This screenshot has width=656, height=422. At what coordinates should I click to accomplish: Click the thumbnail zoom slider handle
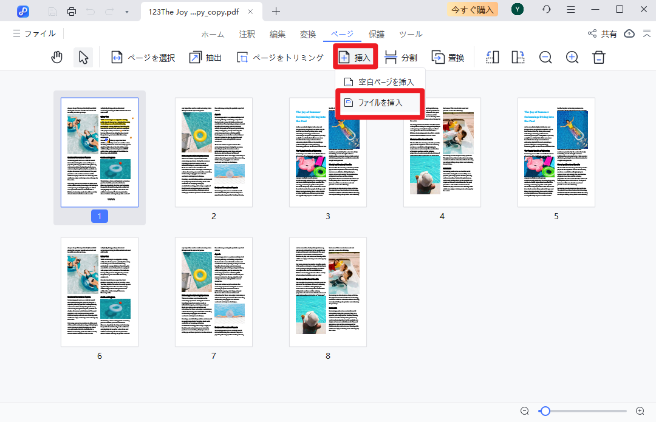pos(545,411)
